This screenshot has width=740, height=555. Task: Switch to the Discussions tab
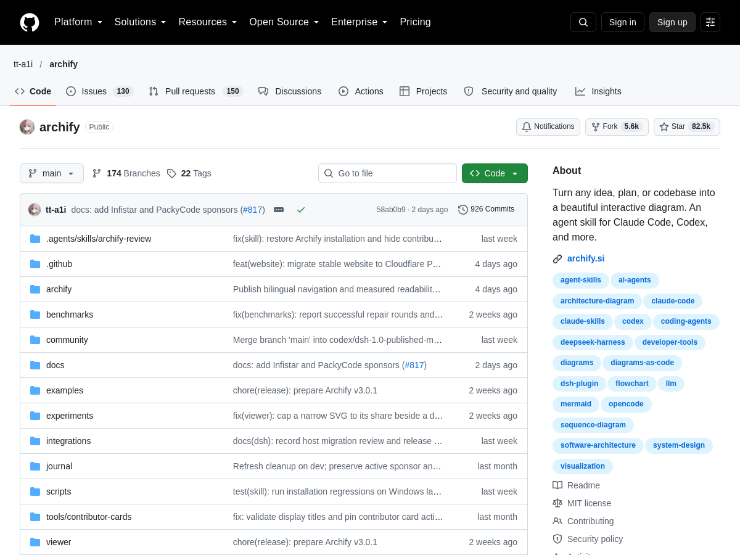(290, 91)
